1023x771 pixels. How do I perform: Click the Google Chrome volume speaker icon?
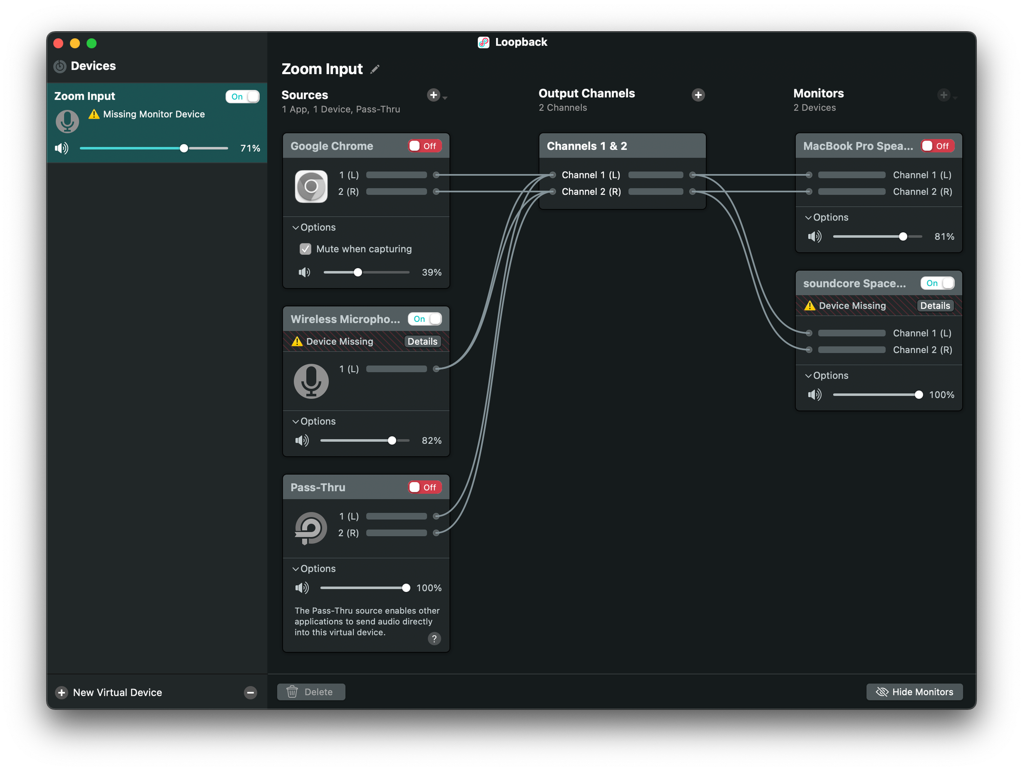304,272
